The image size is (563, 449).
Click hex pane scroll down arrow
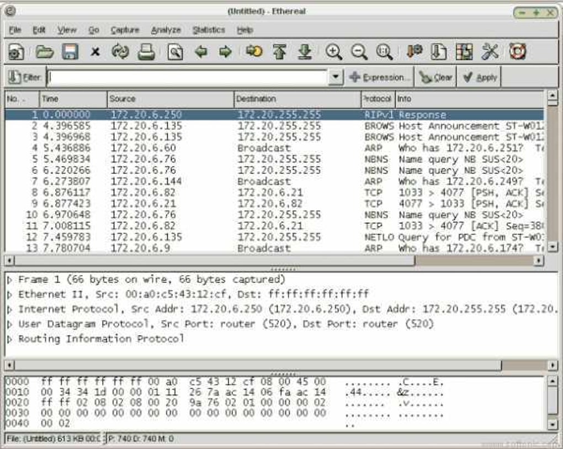(553, 425)
